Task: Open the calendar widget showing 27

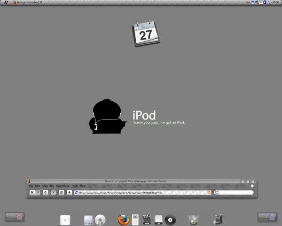Action: click(x=146, y=33)
